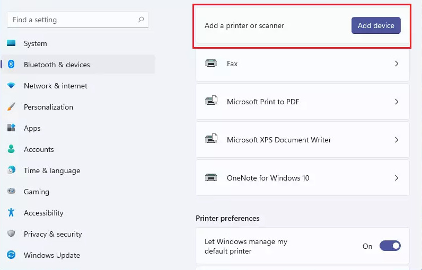
Task: Click the Network wifi icon
Action: point(11,85)
